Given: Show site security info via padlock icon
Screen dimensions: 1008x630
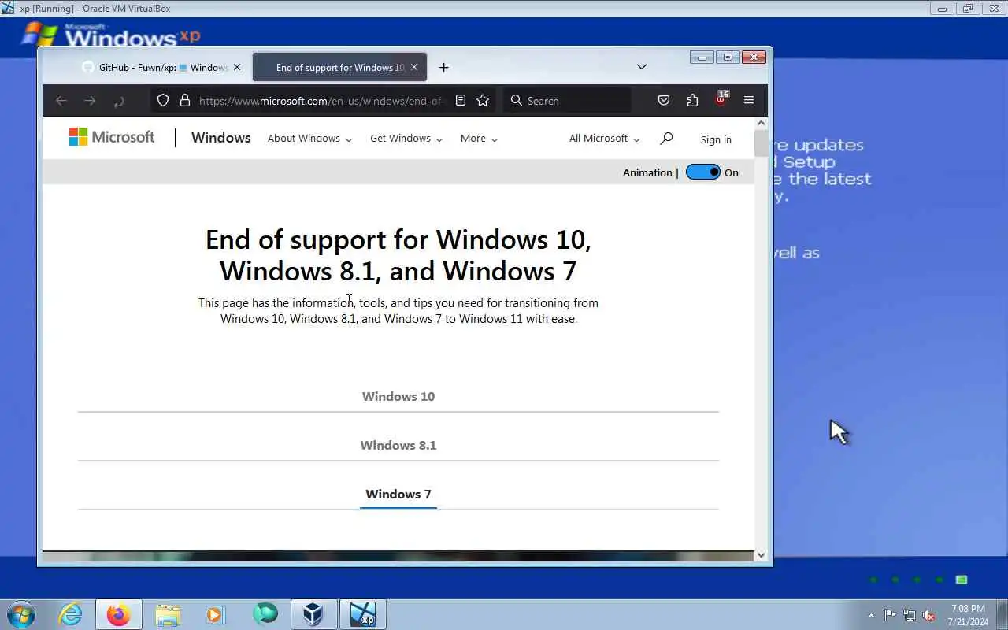Looking at the screenshot, I should [x=185, y=101].
